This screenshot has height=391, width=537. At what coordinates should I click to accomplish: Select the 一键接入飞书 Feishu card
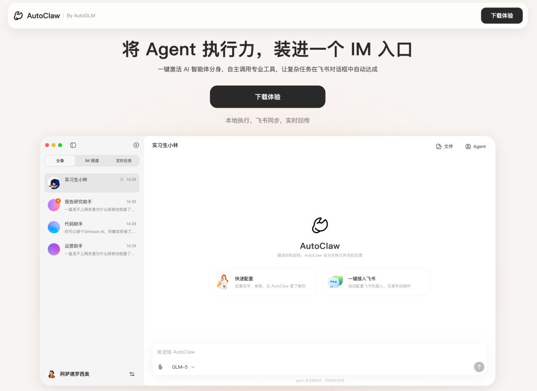376,282
